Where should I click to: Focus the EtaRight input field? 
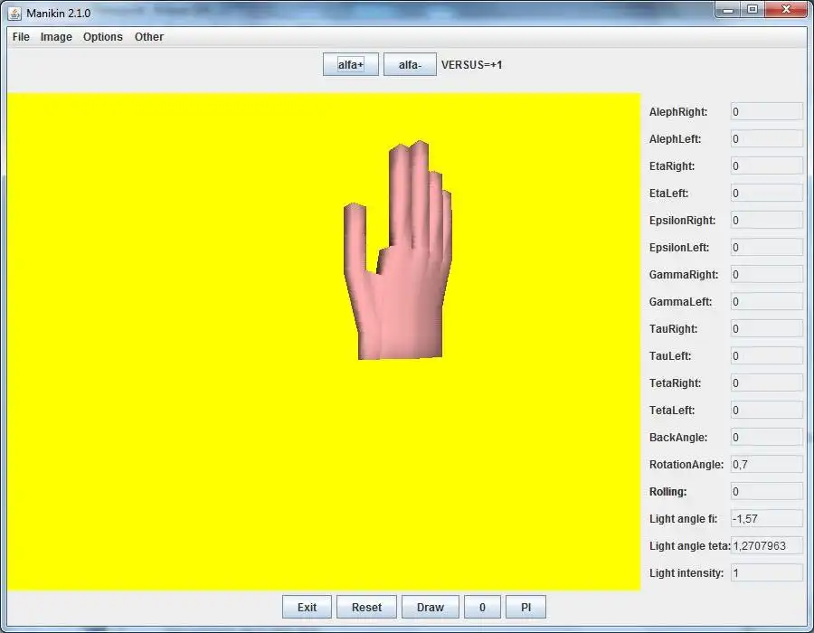coord(767,166)
